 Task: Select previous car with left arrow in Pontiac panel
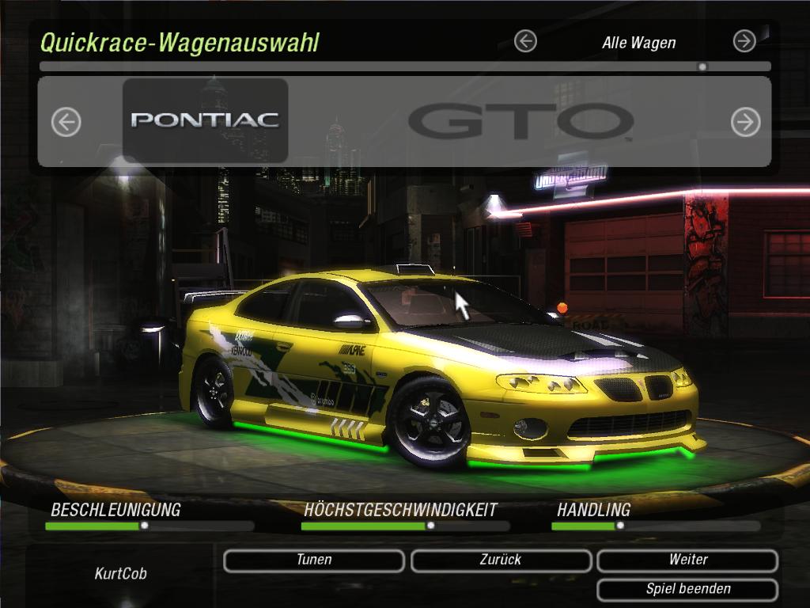[x=66, y=122]
